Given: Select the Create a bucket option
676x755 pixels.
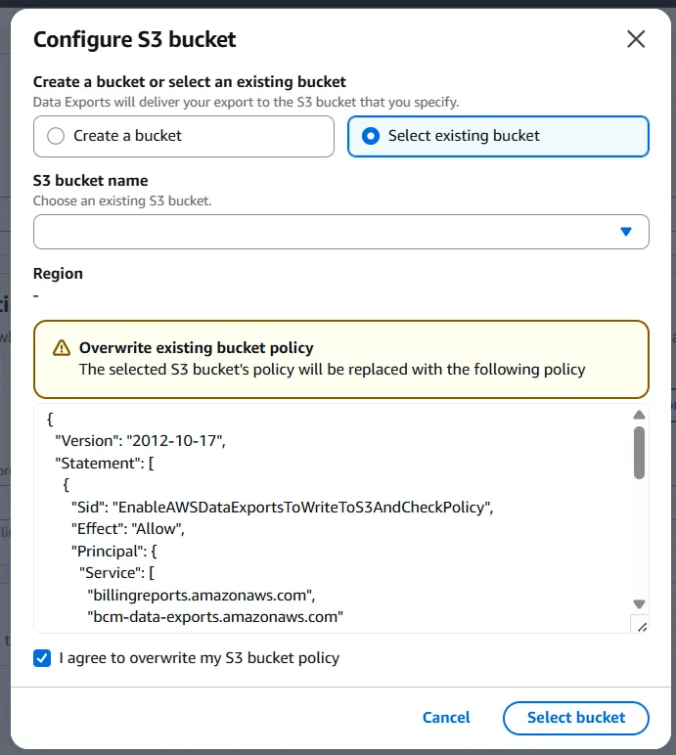Looking at the screenshot, I should click(57, 136).
